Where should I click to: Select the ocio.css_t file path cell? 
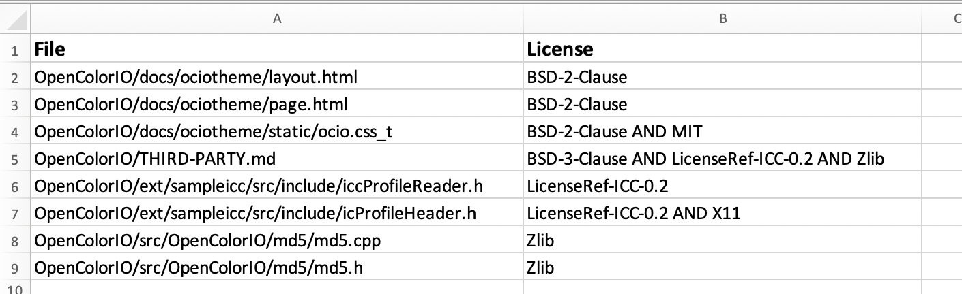(x=277, y=131)
